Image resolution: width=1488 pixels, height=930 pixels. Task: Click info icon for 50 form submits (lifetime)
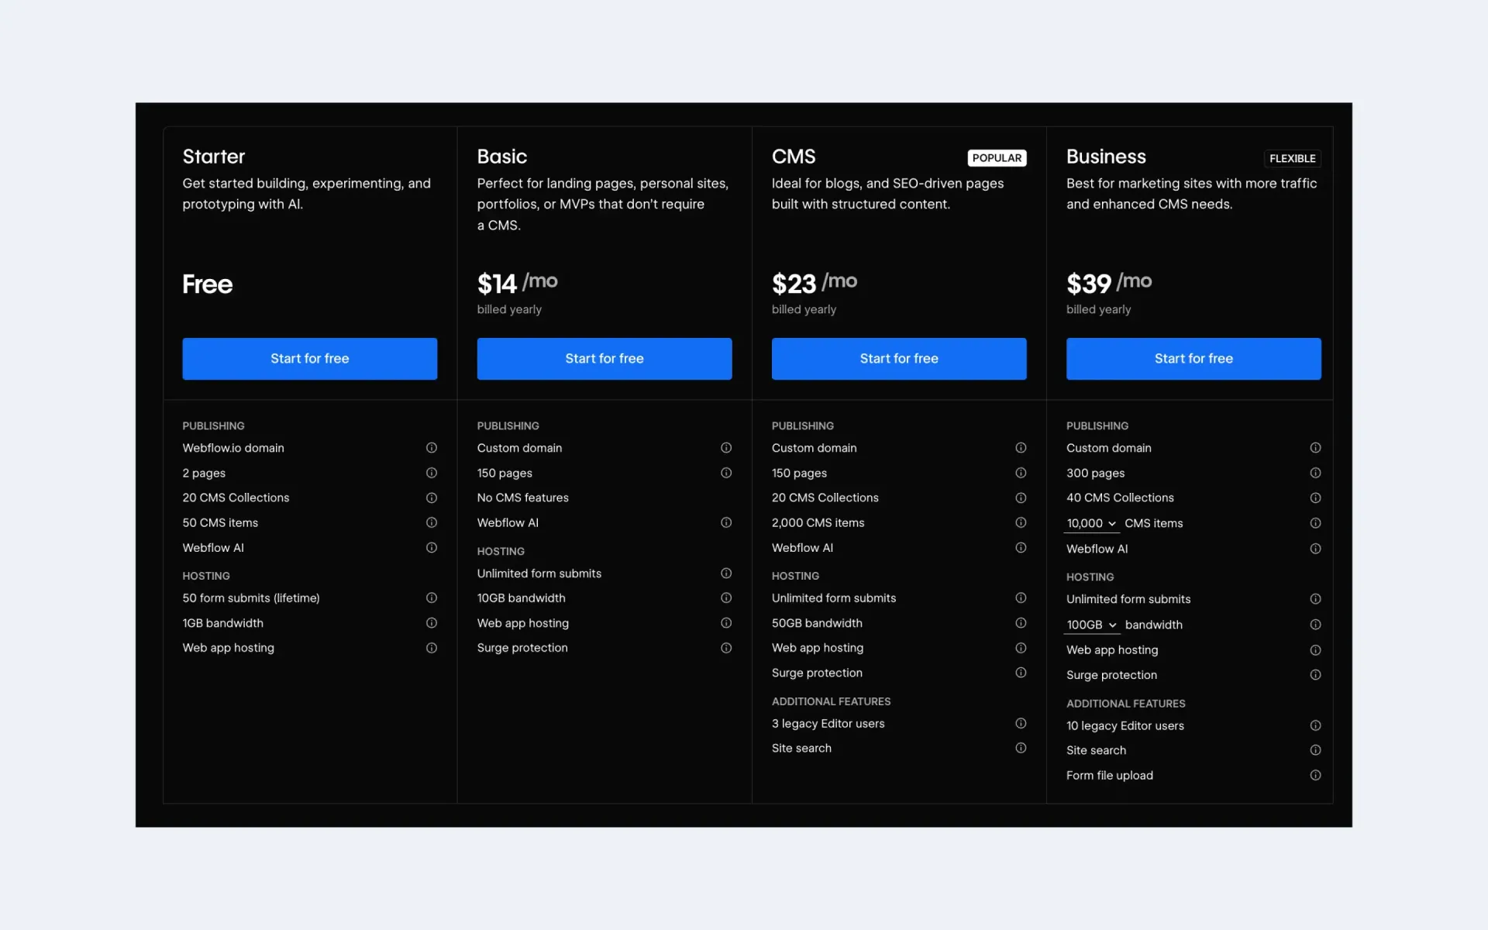point(432,598)
